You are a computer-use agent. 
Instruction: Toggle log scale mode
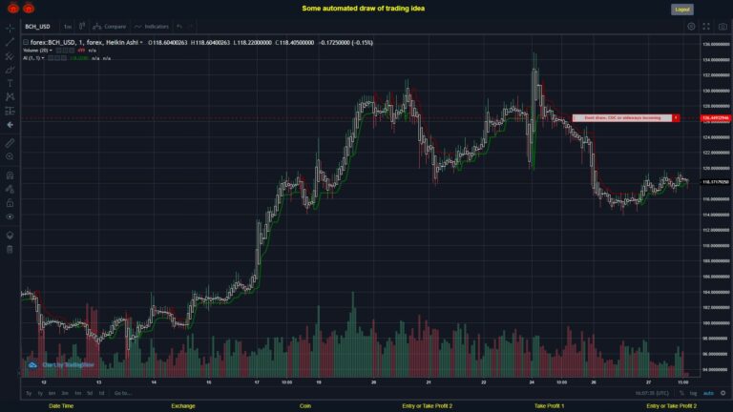(693, 393)
